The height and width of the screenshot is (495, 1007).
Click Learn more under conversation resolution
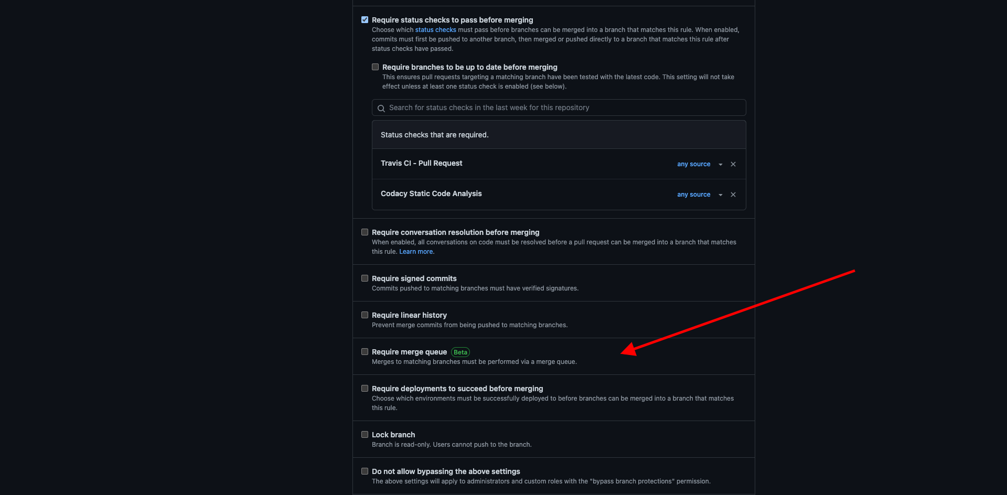pos(416,251)
